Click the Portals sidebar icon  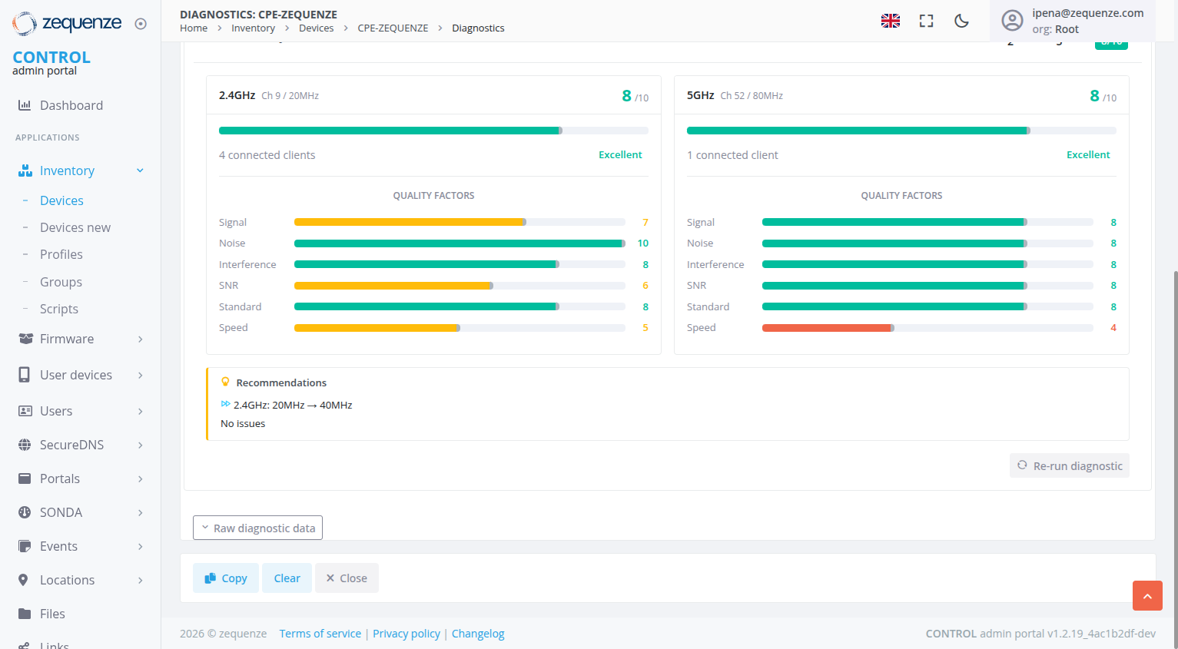(x=24, y=478)
